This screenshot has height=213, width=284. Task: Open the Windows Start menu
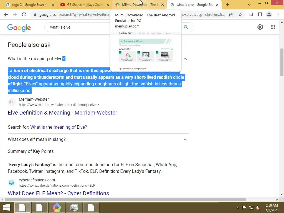pos(7,207)
